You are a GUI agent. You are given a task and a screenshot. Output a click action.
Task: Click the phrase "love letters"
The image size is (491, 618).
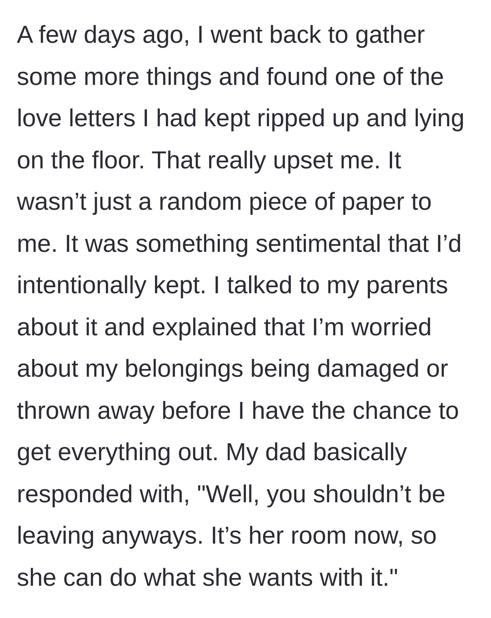click(x=76, y=119)
